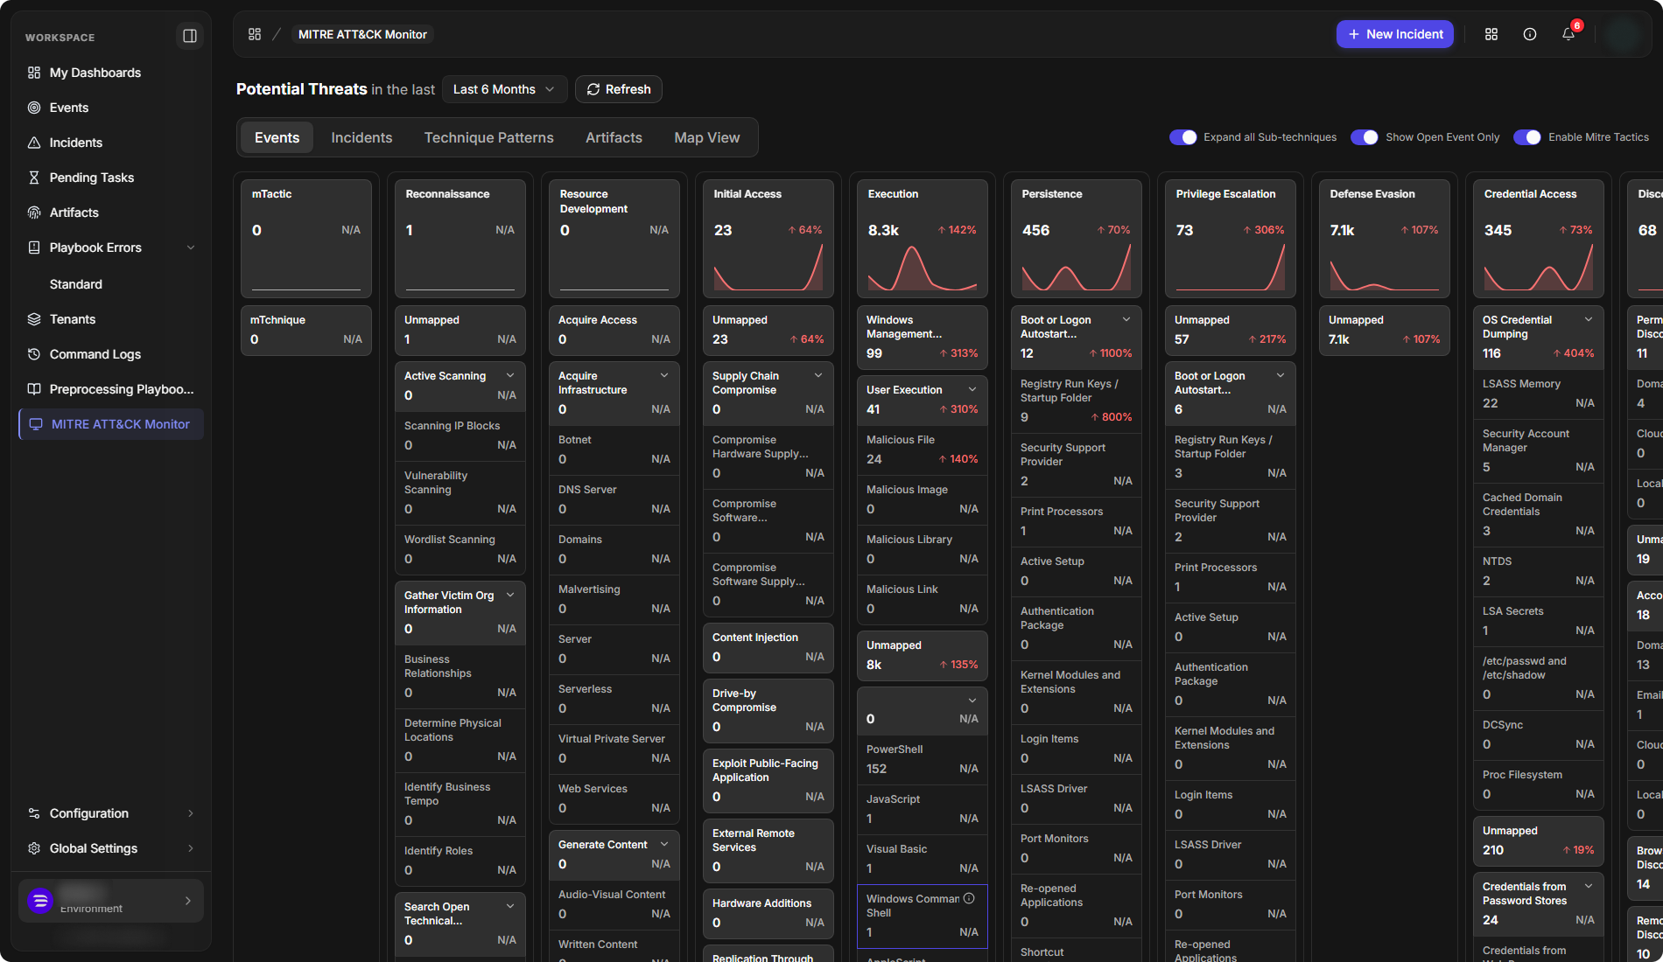Screen dimensions: 1663x962
Task: Switch to the Incidents tab
Action: coord(361,137)
